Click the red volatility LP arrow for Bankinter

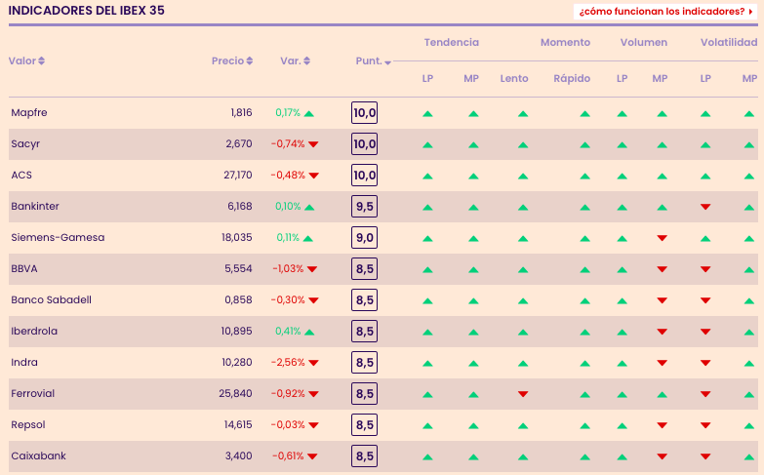[705, 207]
